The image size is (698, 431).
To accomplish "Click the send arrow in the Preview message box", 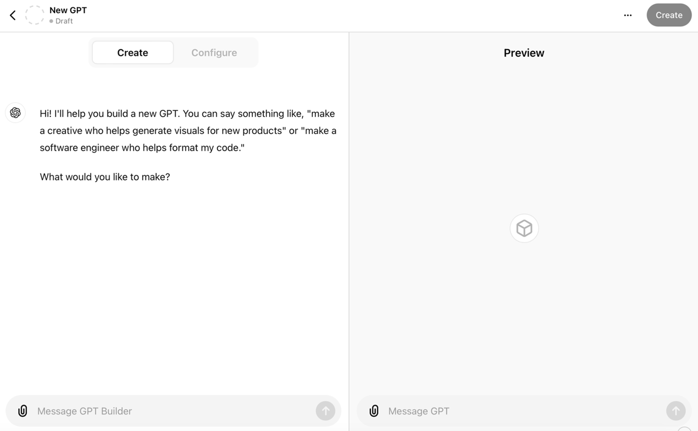I will coord(676,410).
